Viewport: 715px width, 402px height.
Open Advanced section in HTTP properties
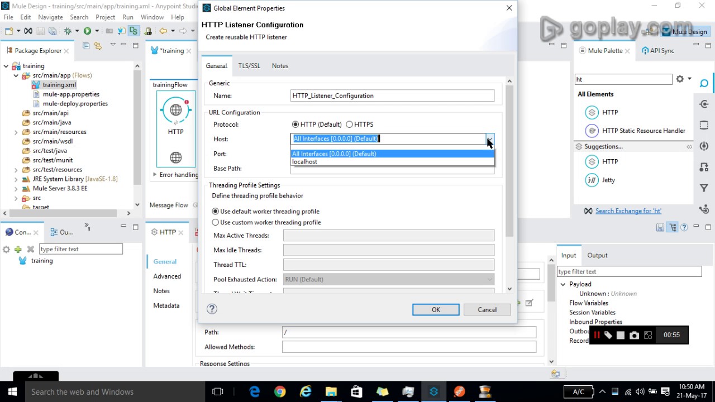click(167, 276)
